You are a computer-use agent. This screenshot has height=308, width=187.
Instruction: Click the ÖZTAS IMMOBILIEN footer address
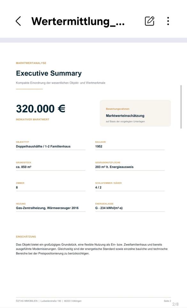click(x=49, y=301)
